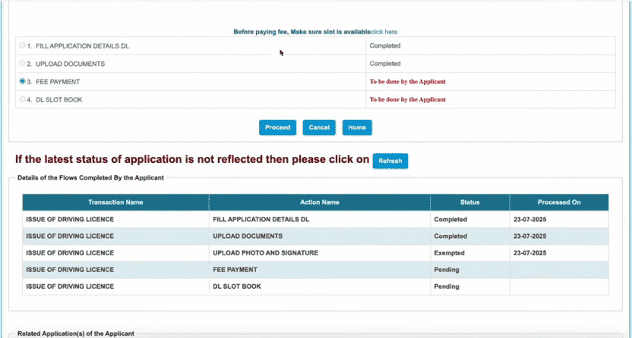
Task: Open the slot availability 'click here' link
Action: click(384, 32)
